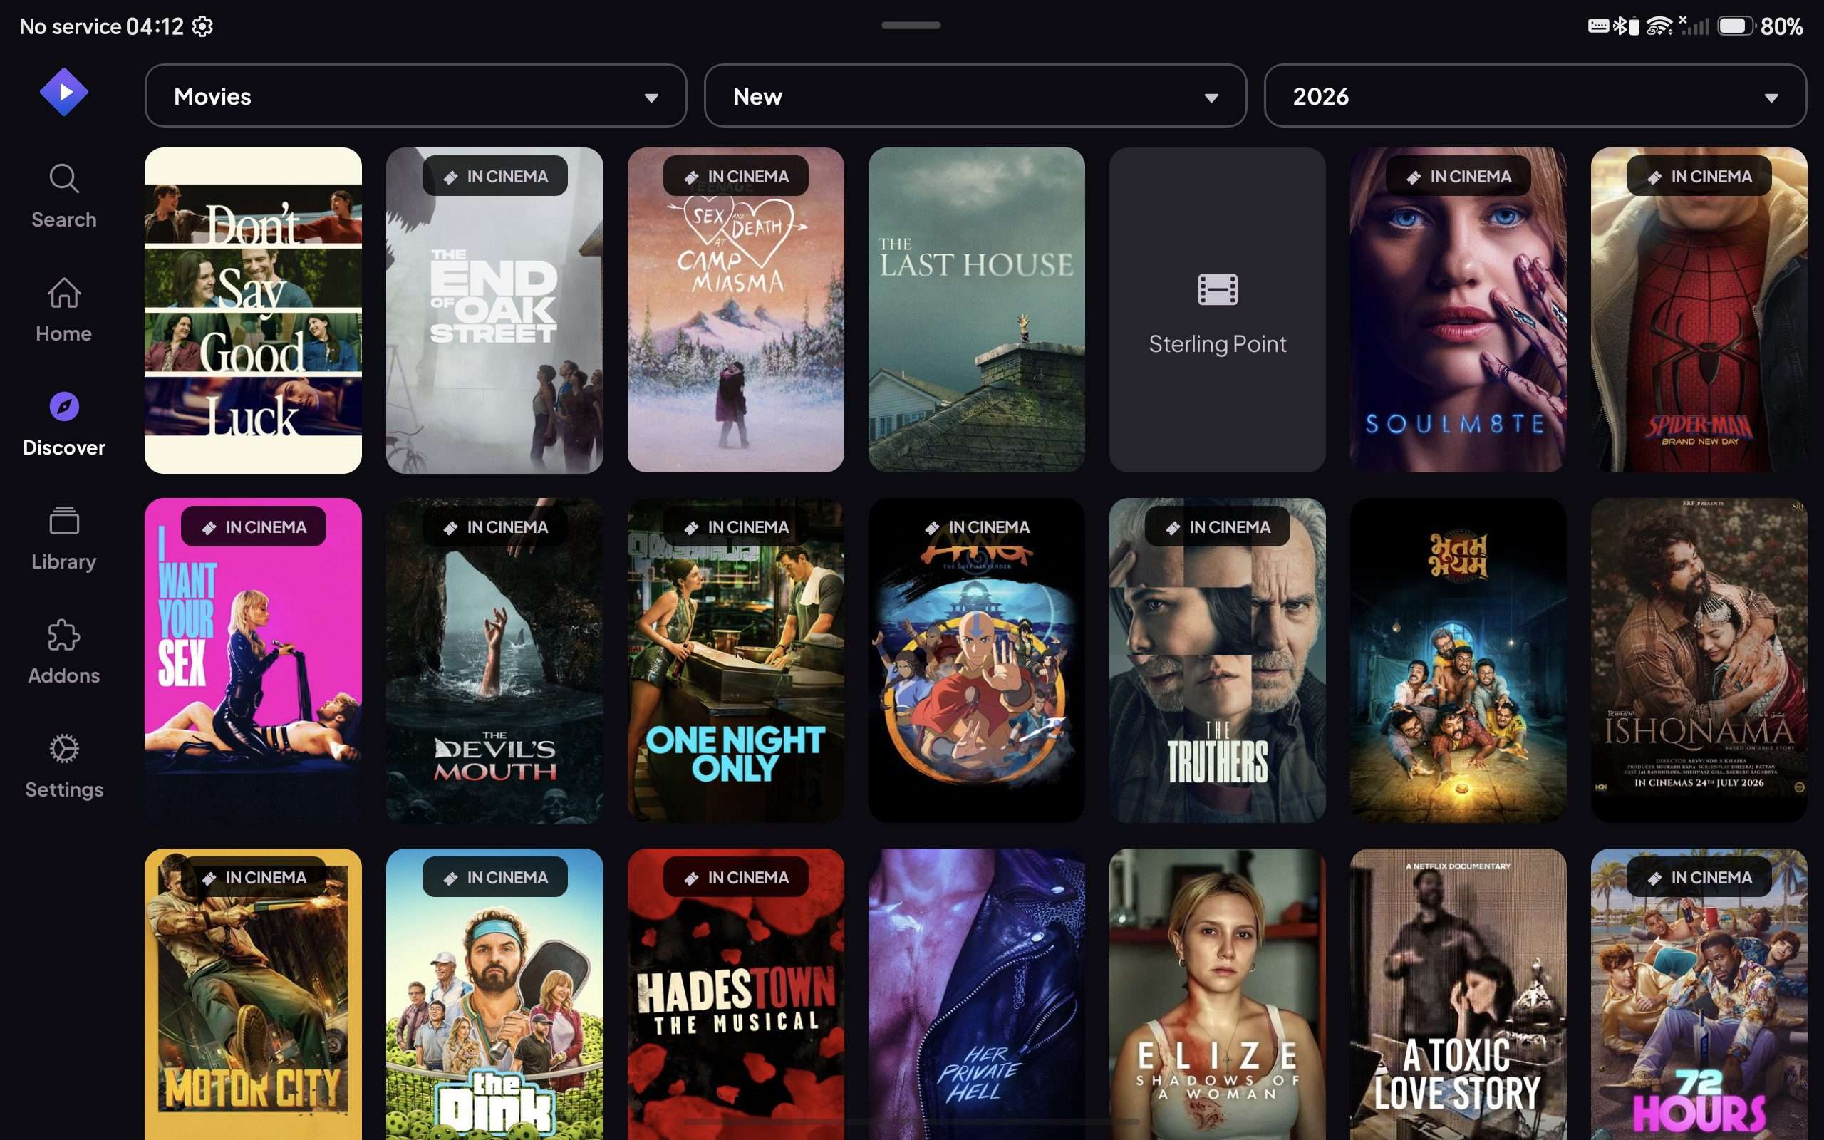The height and width of the screenshot is (1140, 1824).
Task: Open Don't Say Good Luck poster
Action: tap(253, 310)
